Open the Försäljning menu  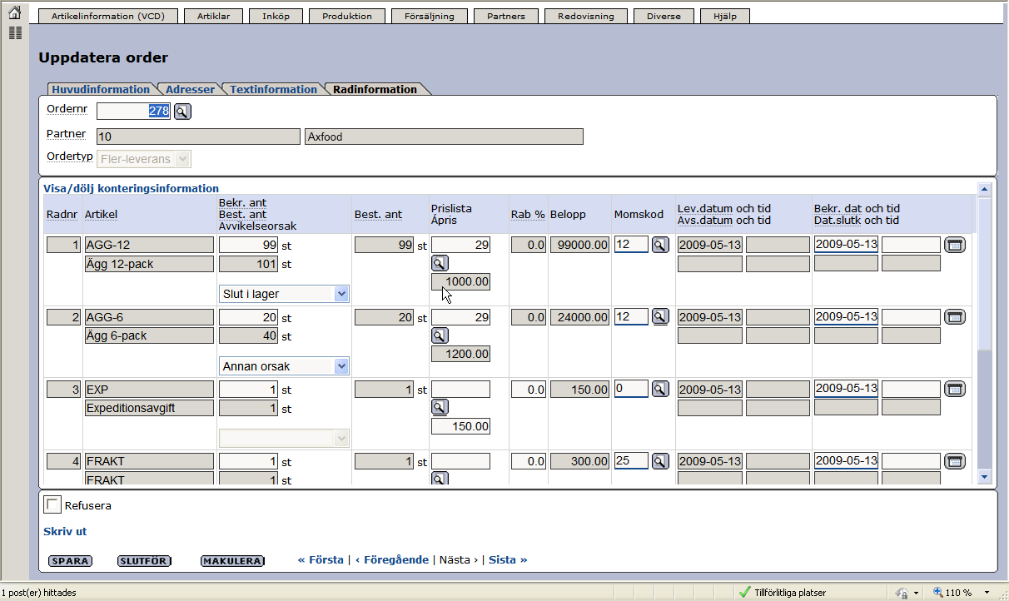[430, 16]
